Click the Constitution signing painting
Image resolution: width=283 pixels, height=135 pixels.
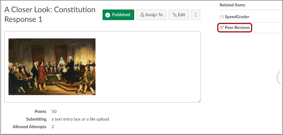click(52, 66)
